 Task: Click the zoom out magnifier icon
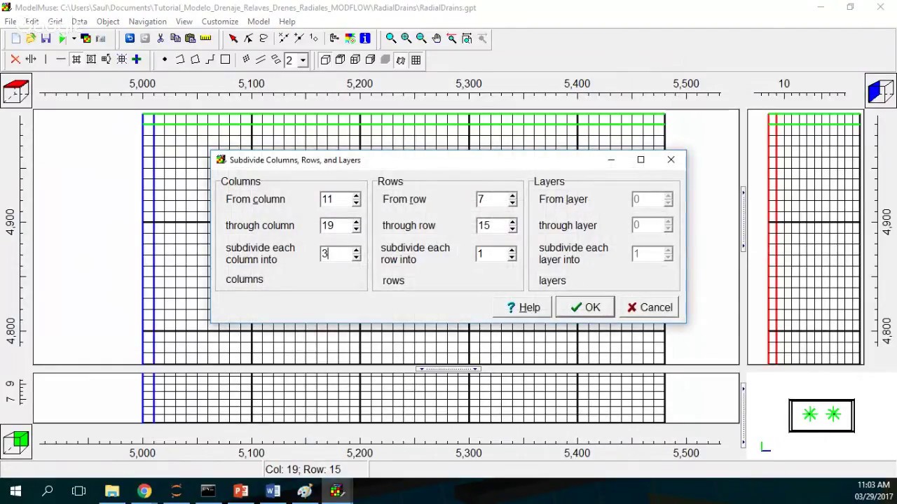pos(421,38)
